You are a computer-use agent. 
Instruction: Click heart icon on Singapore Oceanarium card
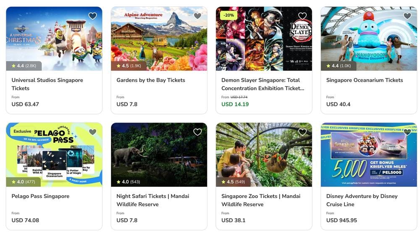tap(407, 16)
